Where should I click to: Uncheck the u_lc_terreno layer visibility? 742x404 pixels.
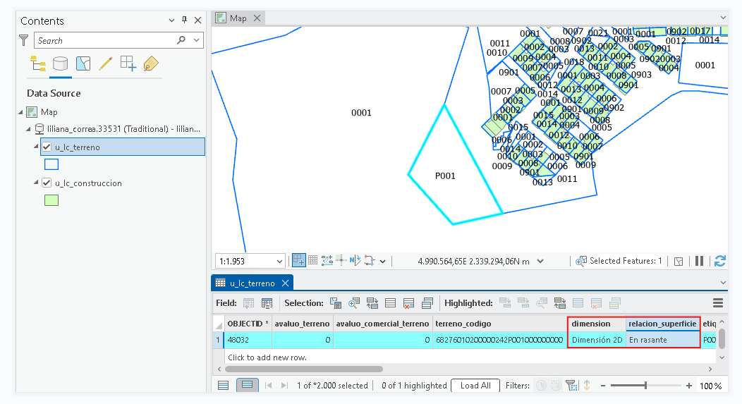(x=47, y=147)
